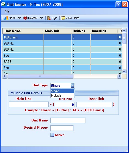Click the MainUnit column header
129x153 pixels.
click(x=57, y=31)
